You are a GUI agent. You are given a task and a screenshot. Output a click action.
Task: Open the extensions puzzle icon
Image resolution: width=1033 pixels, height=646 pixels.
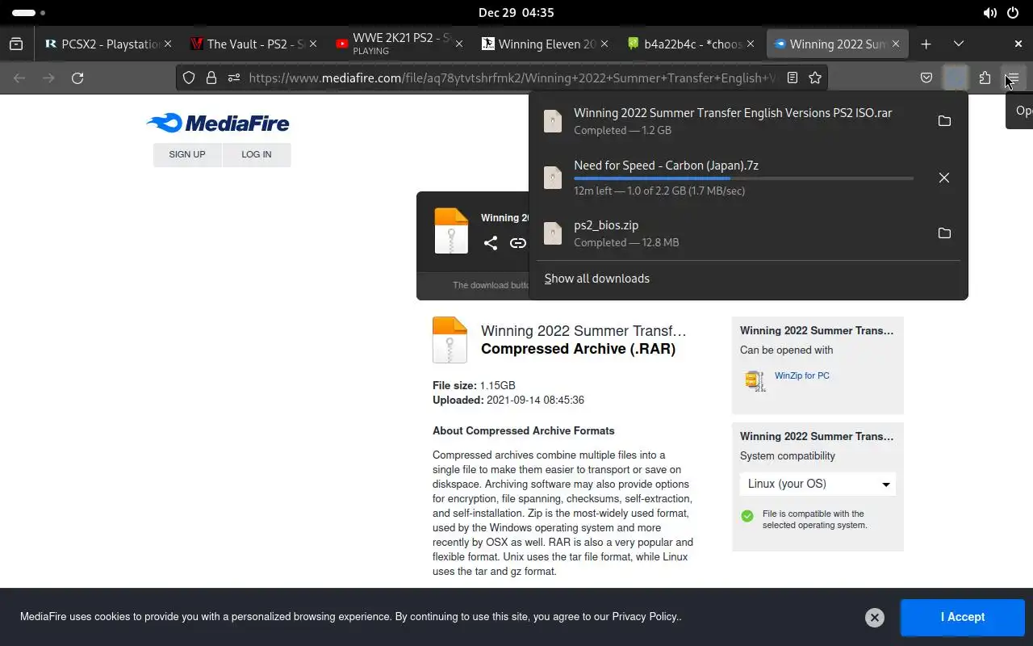[985, 78]
